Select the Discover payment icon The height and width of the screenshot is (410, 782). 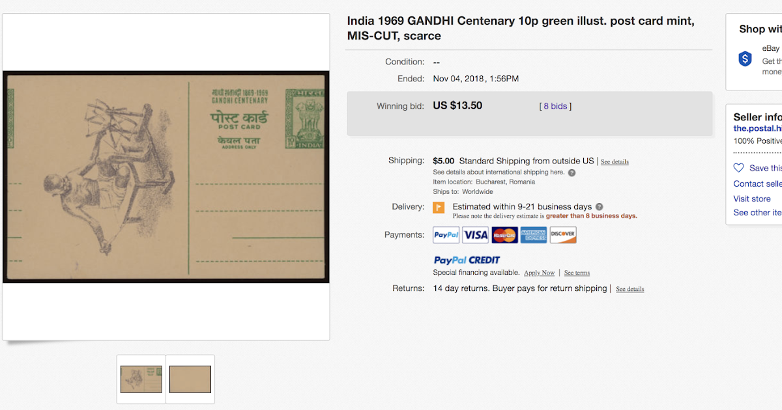pyautogui.click(x=562, y=234)
